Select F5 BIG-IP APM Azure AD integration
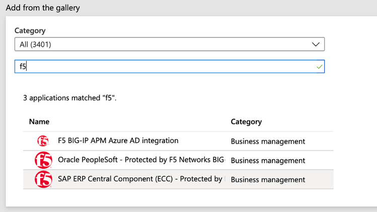 click(x=118, y=141)
